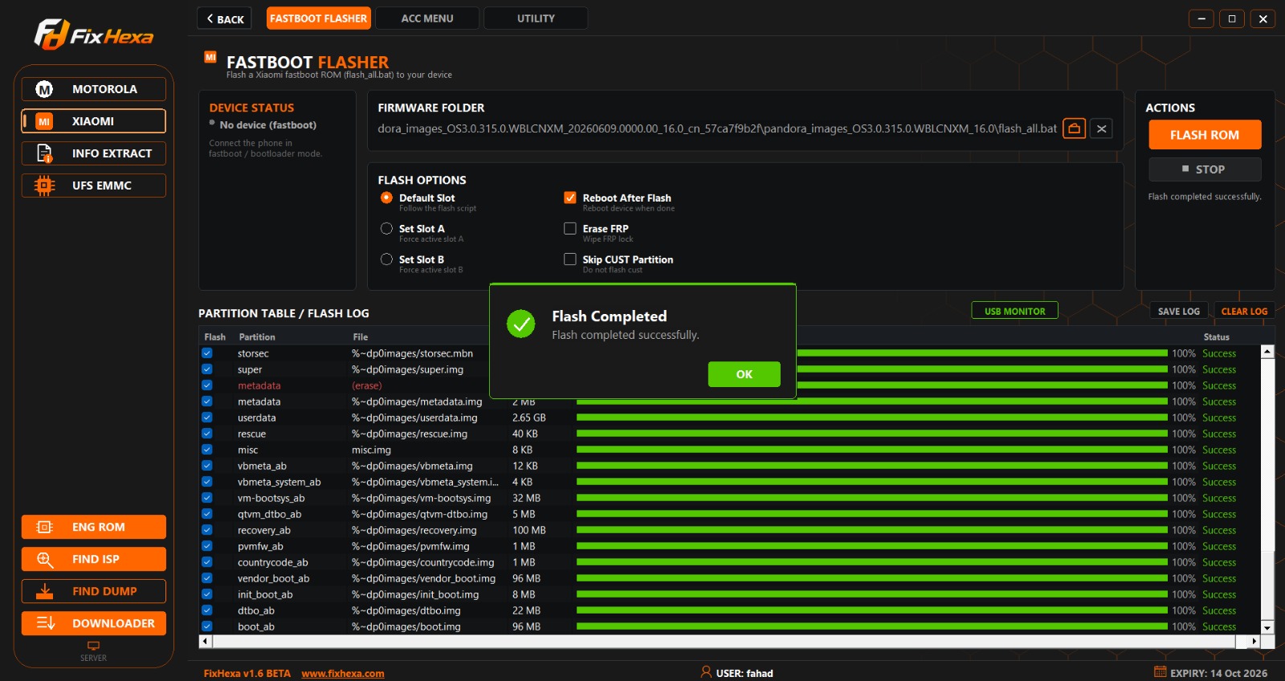Open the Utility tab
The width and height of the screenshot is (1285, 681).
tap(536, 18)
